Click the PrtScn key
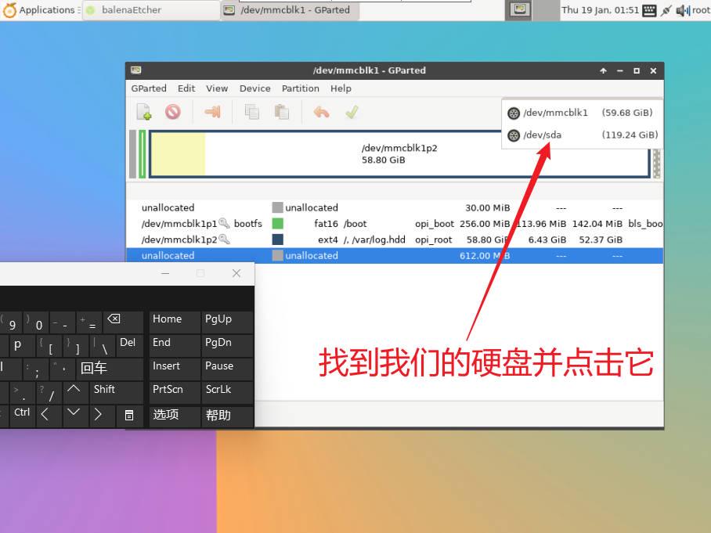Viewport: 711px width, 533px height. click(x=175, y=391)
